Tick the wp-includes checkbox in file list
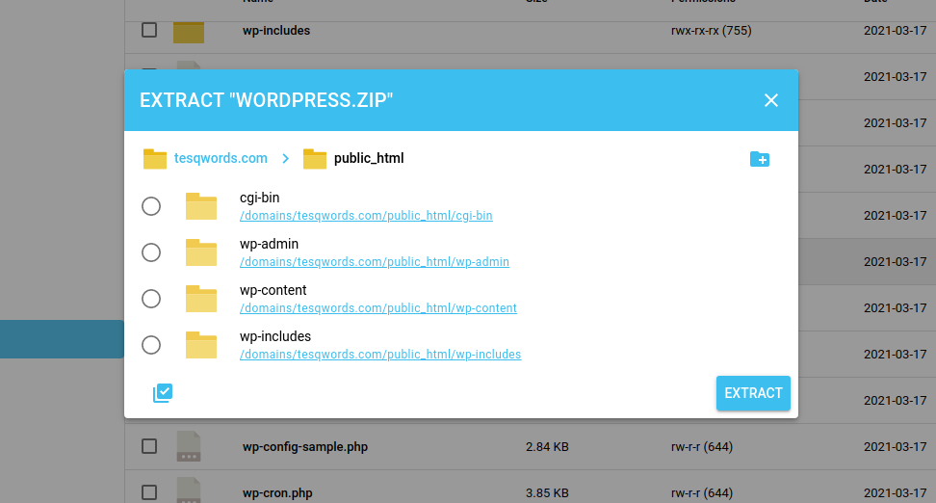This screenshot has width=936, height=503. pyautogui.click(x=149, y=30)
